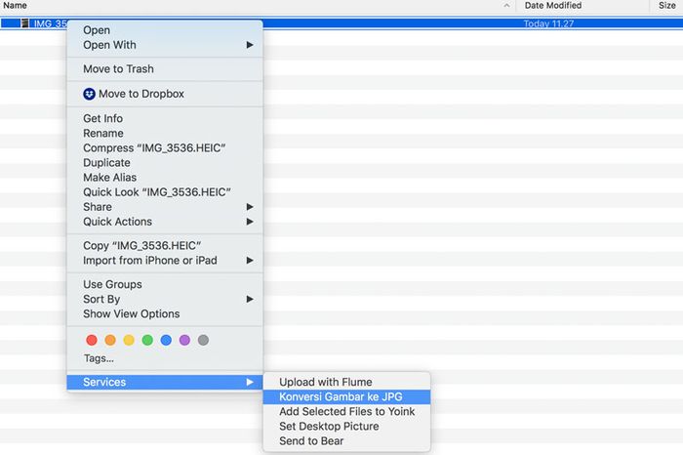The width and height of the screenshot is (683, 455).
Task: Apply the gray tag color
Action: click(203, 340)
